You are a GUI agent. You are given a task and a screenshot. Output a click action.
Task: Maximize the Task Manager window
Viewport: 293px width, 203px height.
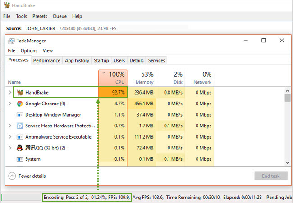pyautogui.click(x=264, y=41)
